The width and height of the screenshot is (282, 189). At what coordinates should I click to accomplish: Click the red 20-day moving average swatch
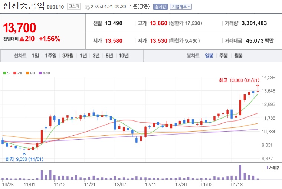(x=15, y=73)
